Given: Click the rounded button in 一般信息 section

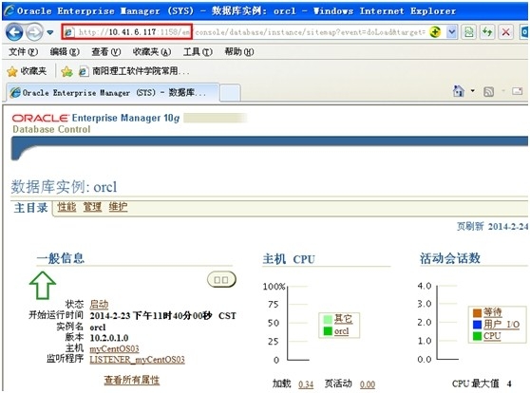Looking at the screenshot, I should coord(221,279).
